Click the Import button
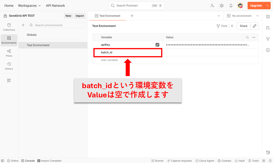273x163 pixels. pyautogui.click(x=80, y=16)
